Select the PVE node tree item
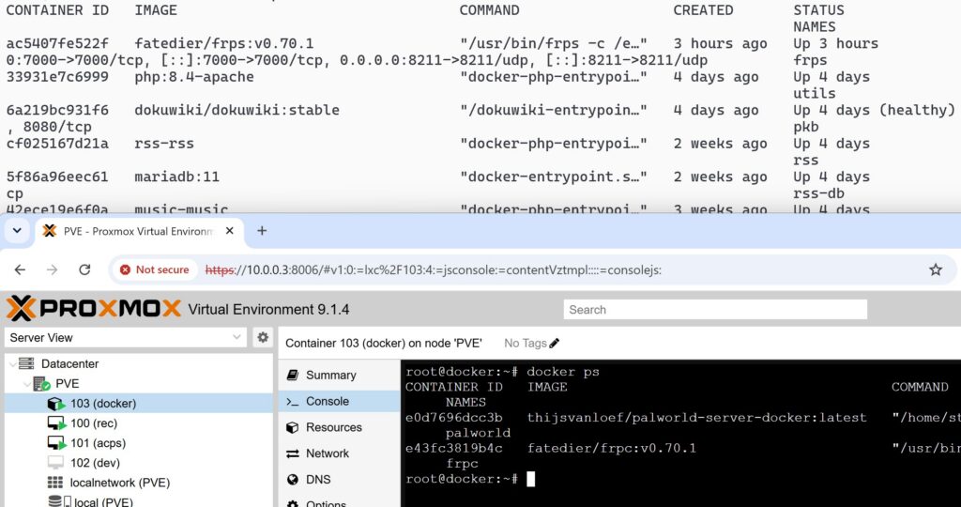The width and height of the screenshot is (961, 507). coord(68,384)
